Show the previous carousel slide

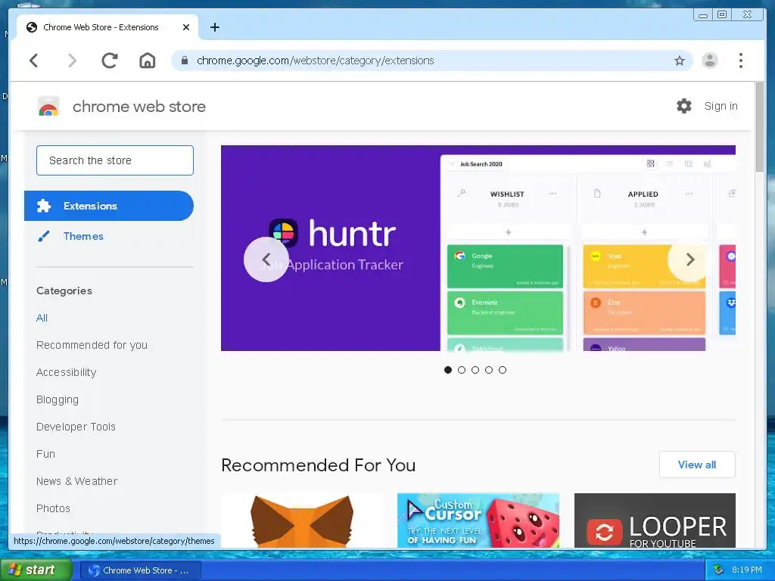click(266, 259)
